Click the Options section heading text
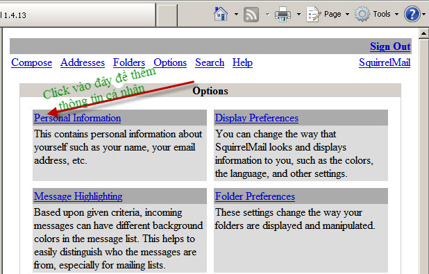 (210, 91)
